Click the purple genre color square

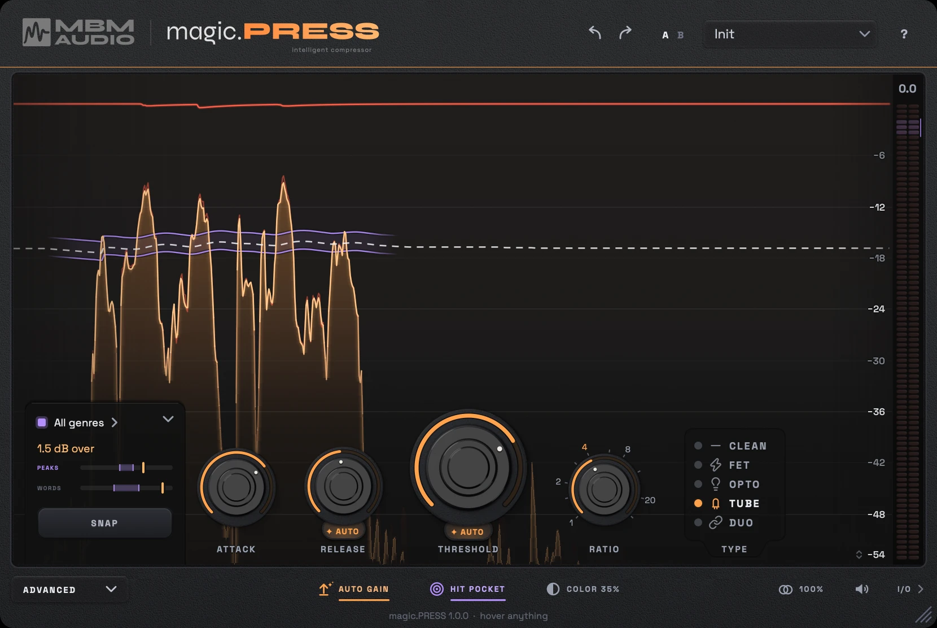click(x=42, y=422)
